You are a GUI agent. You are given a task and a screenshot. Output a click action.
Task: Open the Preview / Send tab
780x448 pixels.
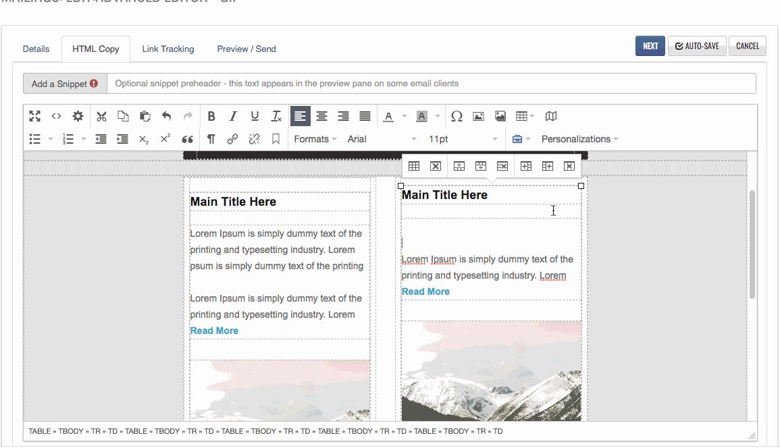(246, 49)
